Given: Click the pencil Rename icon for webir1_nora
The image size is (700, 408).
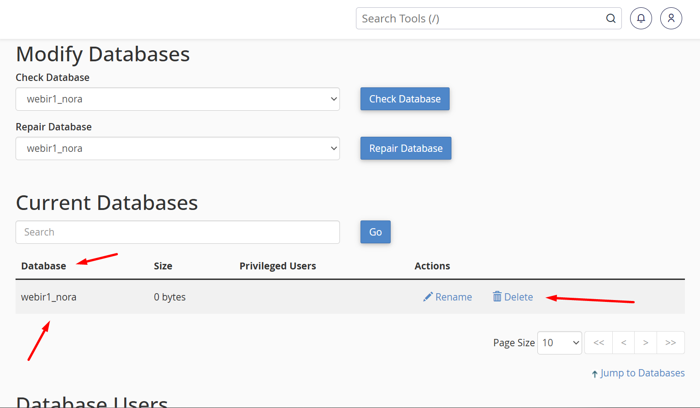Looking at the screenshot, I should [x=428, y=297].
